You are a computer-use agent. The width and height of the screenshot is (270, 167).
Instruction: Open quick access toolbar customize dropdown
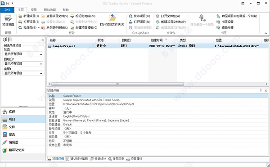[x=13, y=3]
